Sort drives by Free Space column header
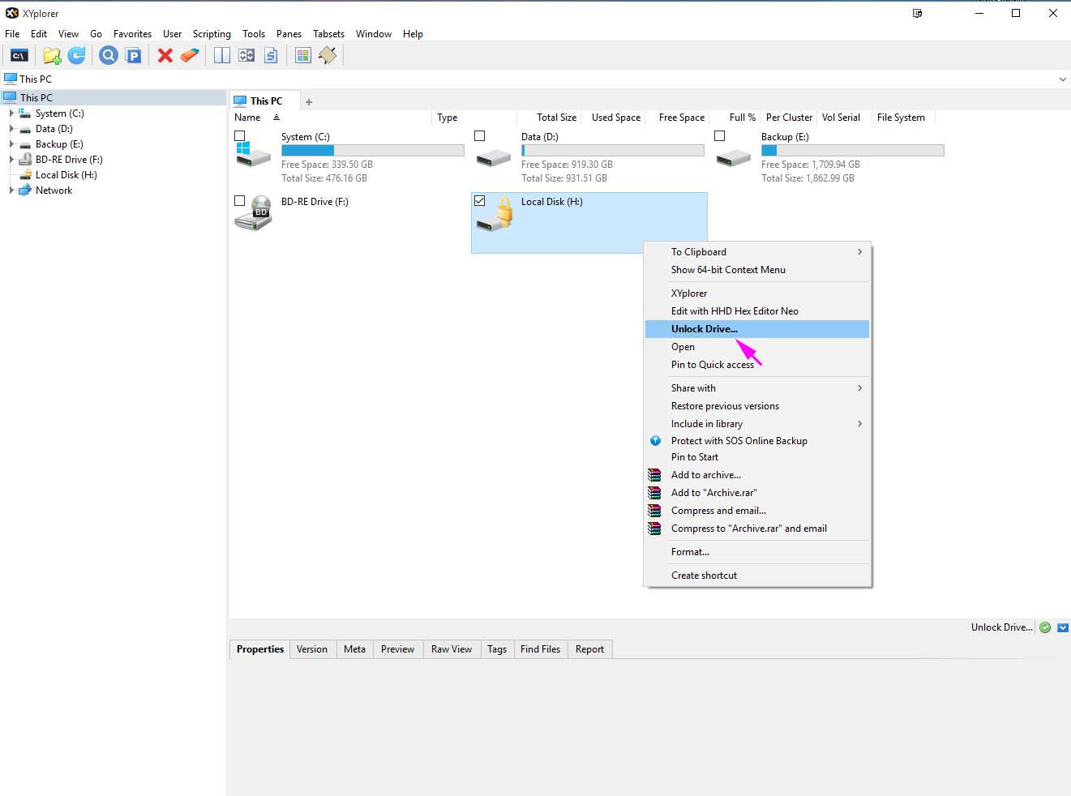The image size is (1071, 796). (x=681, y=118)
